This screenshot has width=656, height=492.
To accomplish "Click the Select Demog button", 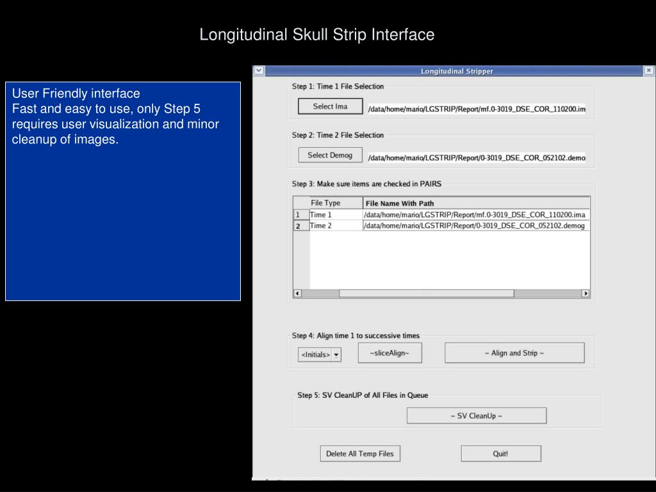I will (x=330, y=155).
